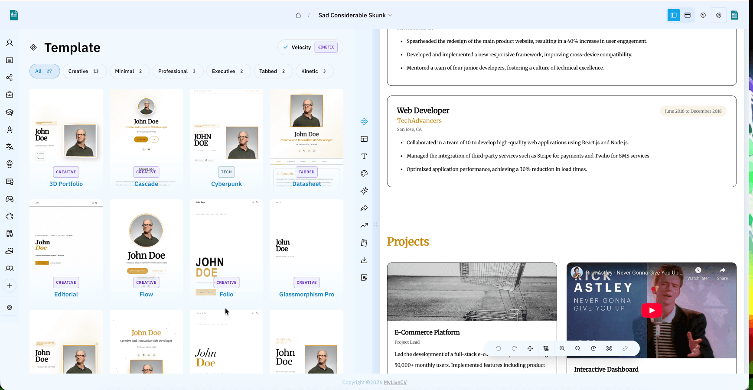Open the awards ribbon icon
This screenshot has width=753, height=390.
pos(10,164)
